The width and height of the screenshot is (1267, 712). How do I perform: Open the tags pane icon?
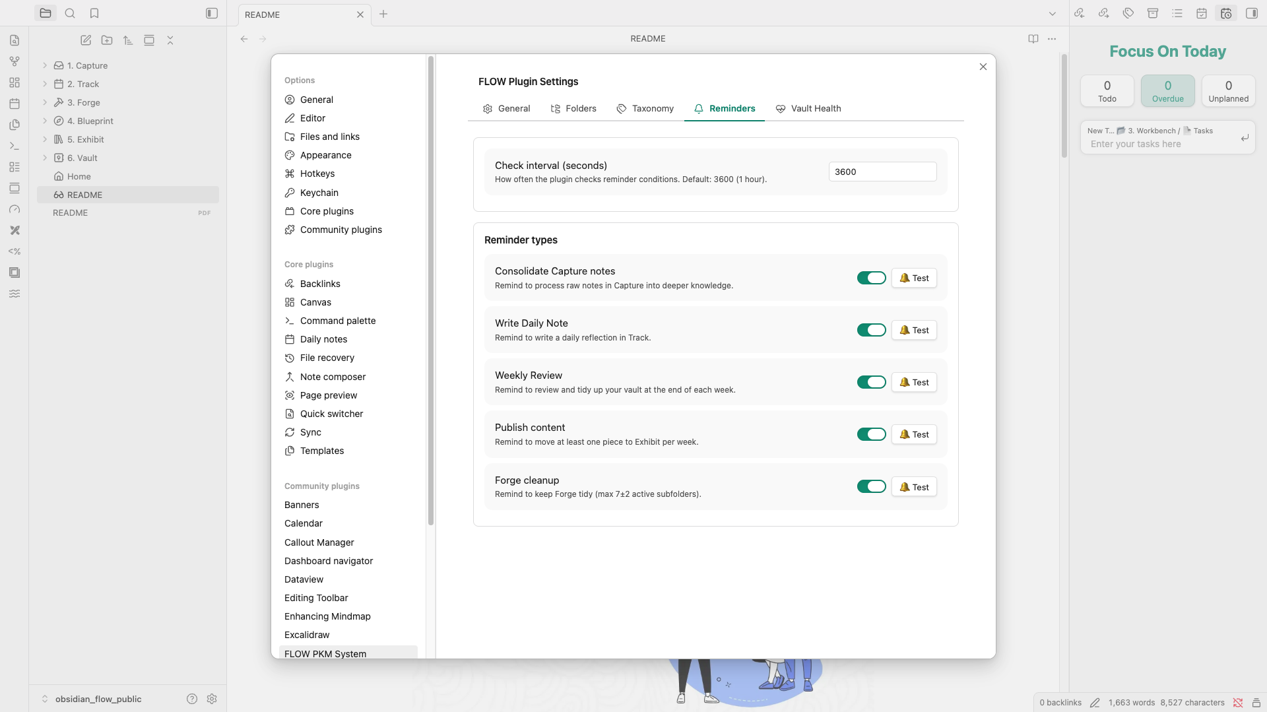[1128, 13]
